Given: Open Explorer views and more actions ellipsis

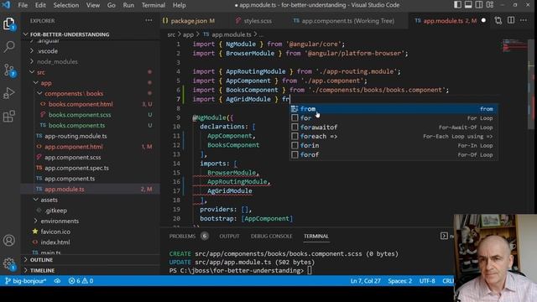Looking at the screenshot, I should click(x=149, y=20).
